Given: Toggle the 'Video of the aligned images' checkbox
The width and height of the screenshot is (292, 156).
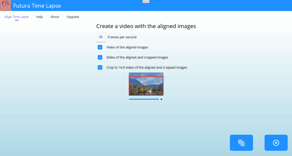Looking at the screenshot, I should coord(100,47).
